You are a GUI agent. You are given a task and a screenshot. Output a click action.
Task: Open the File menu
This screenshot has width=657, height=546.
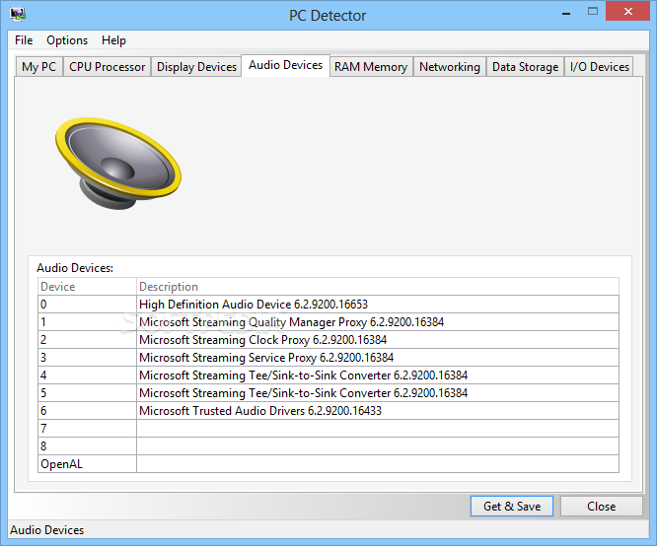click(24, 40)
